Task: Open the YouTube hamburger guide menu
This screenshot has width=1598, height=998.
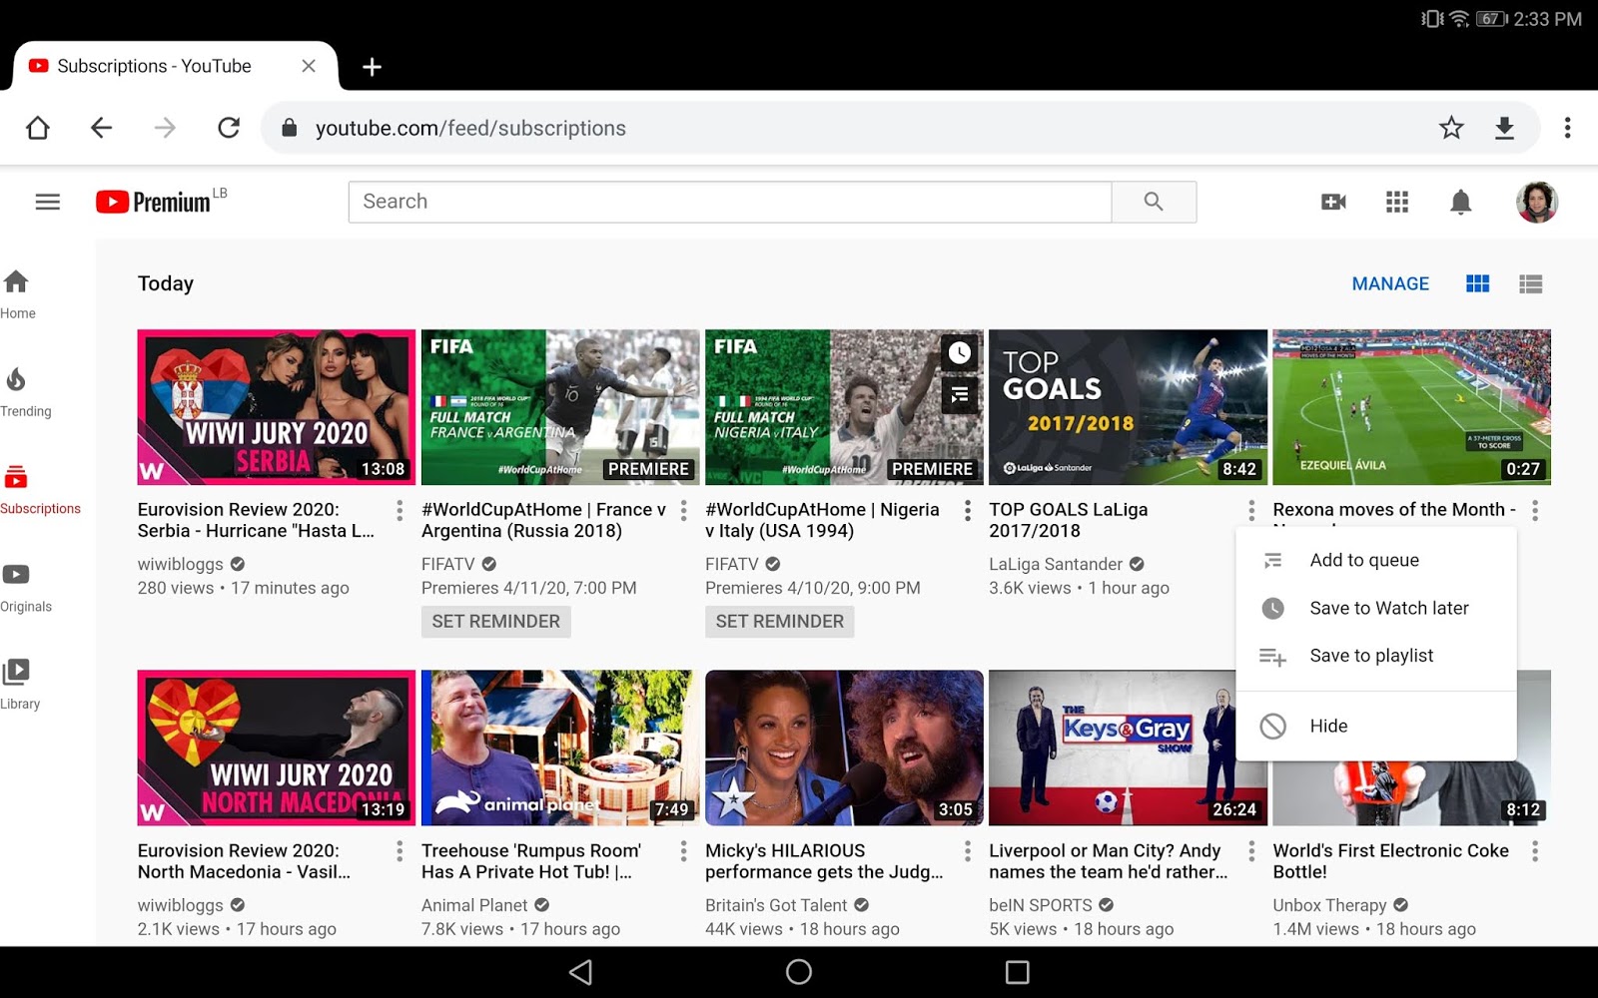Action: tap(48, 202)
